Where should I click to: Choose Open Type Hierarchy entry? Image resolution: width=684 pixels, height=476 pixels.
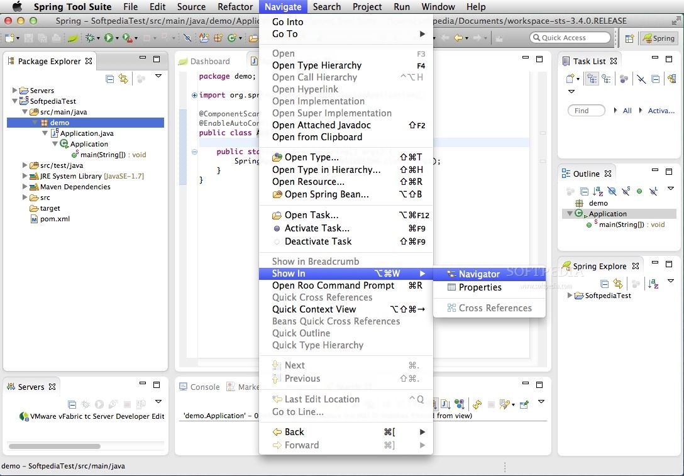pyautogui.click(x=346, y=65)
